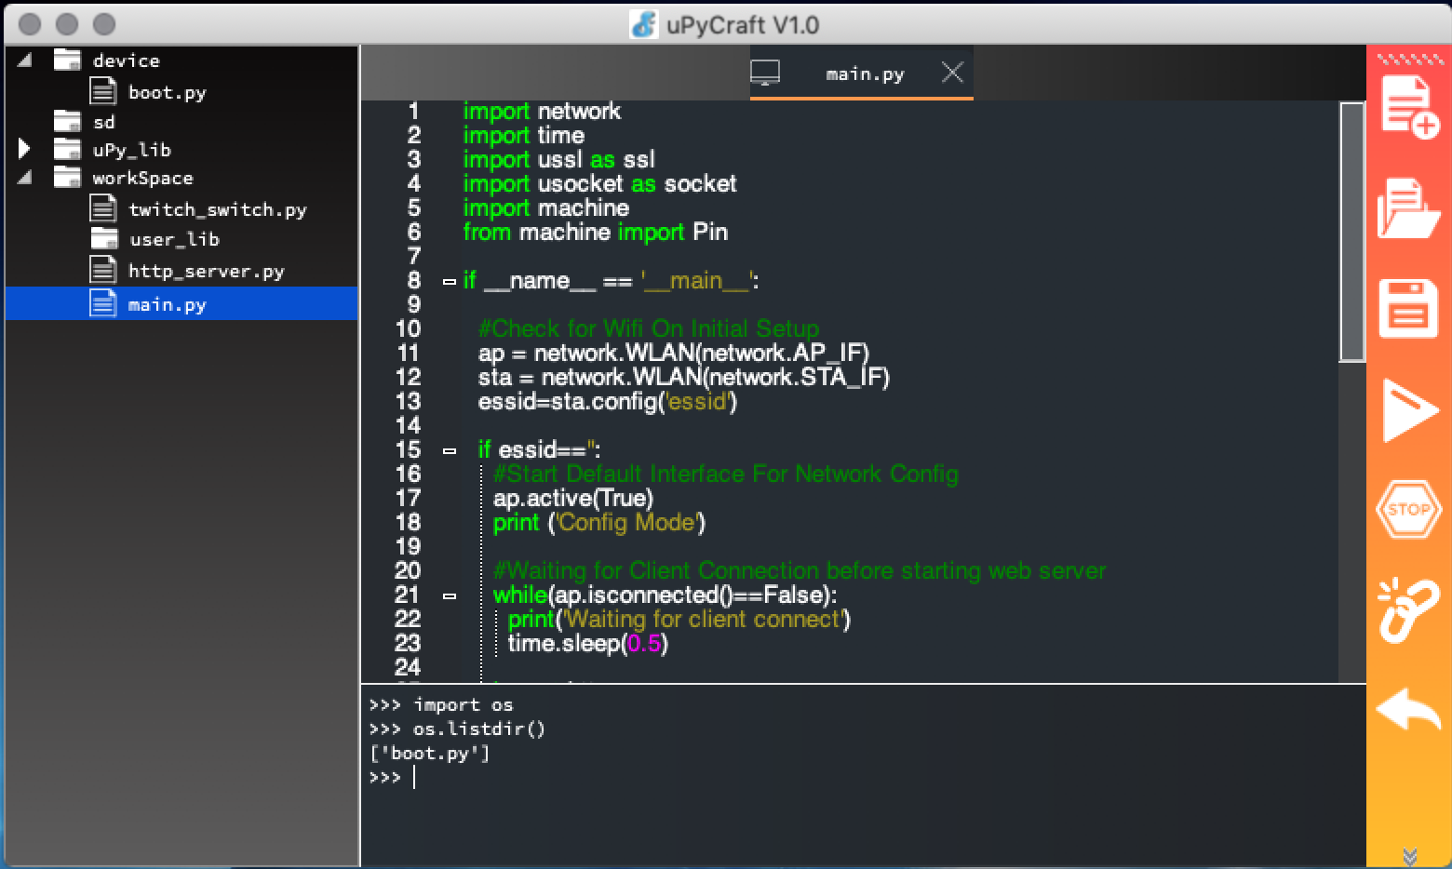Collapse the device folder tree arrow
The width and height of the screenshot is (1452, 869).
tap(25, 60)
